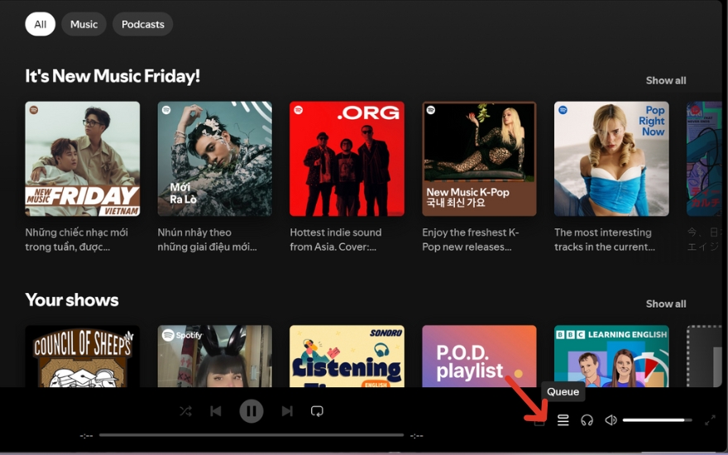
Task: Open the Council of Sheeps show
Action: (82, 356)
